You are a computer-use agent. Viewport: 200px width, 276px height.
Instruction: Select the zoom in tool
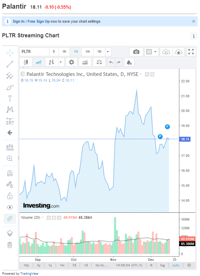click(x=10, y=158)
